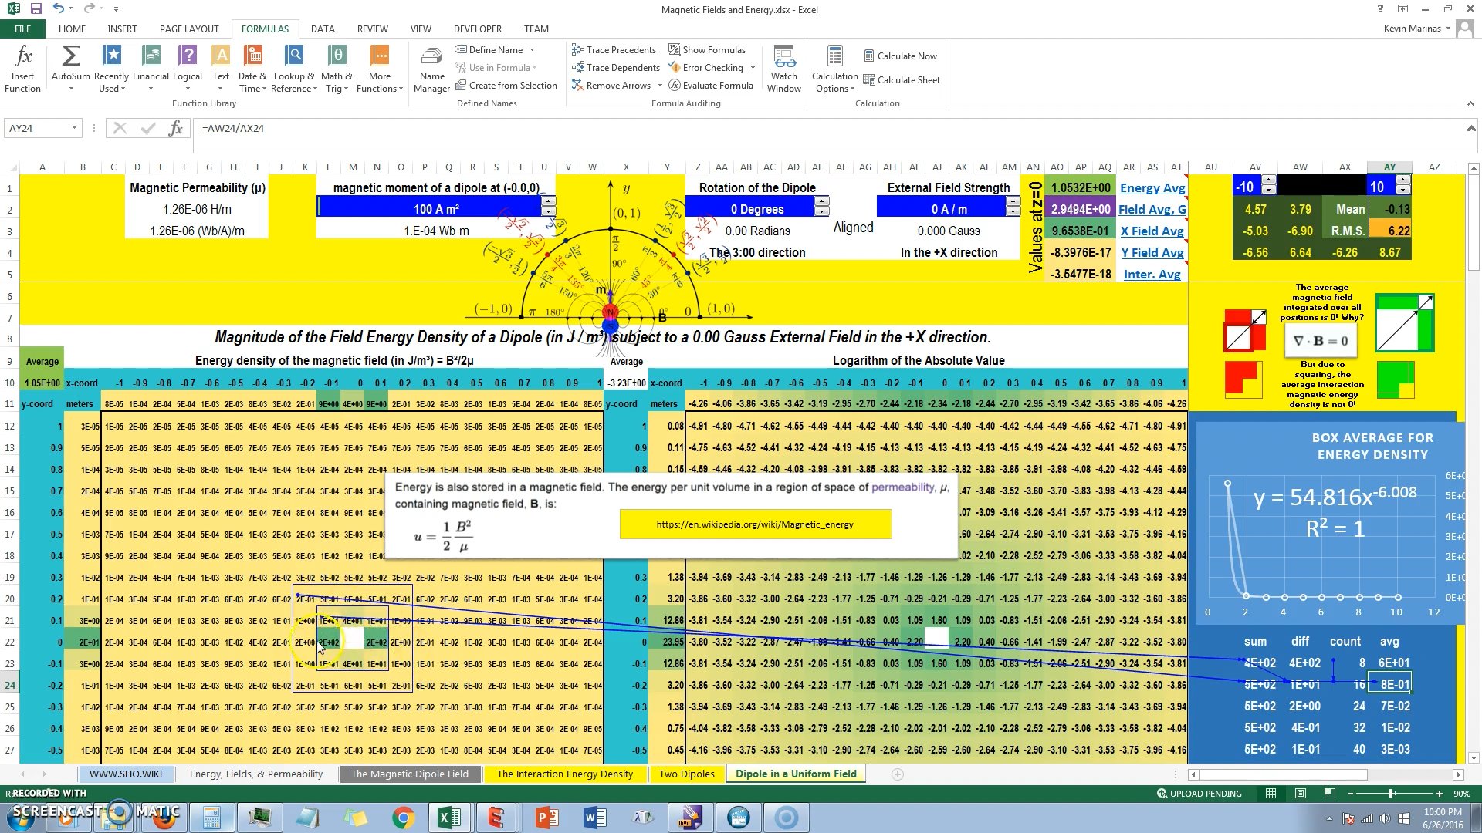The height and width of the screenshot is (833, 1482).
Task: Click Remove Arrows
Action: (x=611, y=86)
